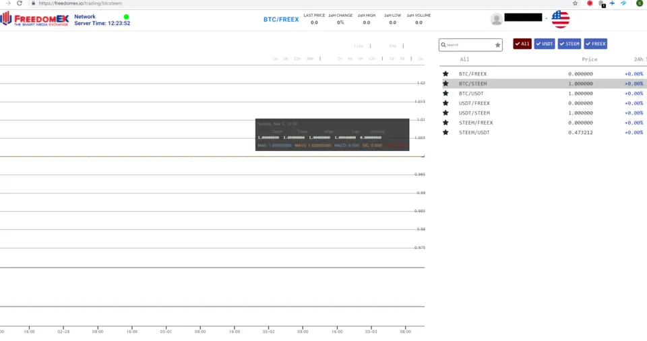Screen dimensions: 647x341
Task: Open the US flag language selector
Action: click(560, 19)
